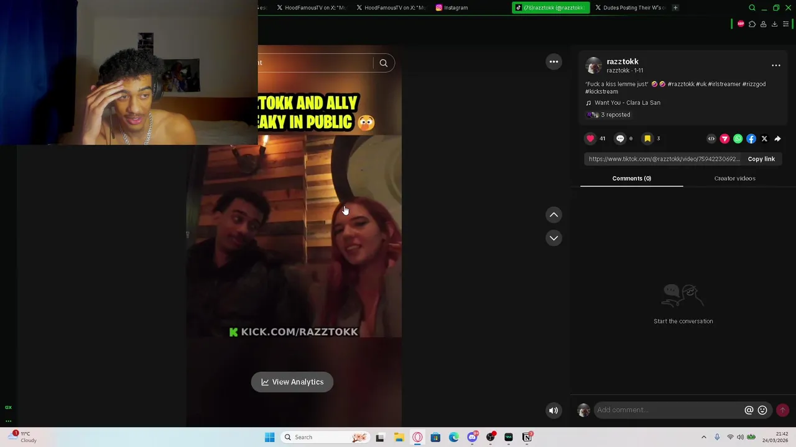The width and height of the screenshot is (796, 447).
Task: Like the video with the heart icon
Action: pos(590,138)
